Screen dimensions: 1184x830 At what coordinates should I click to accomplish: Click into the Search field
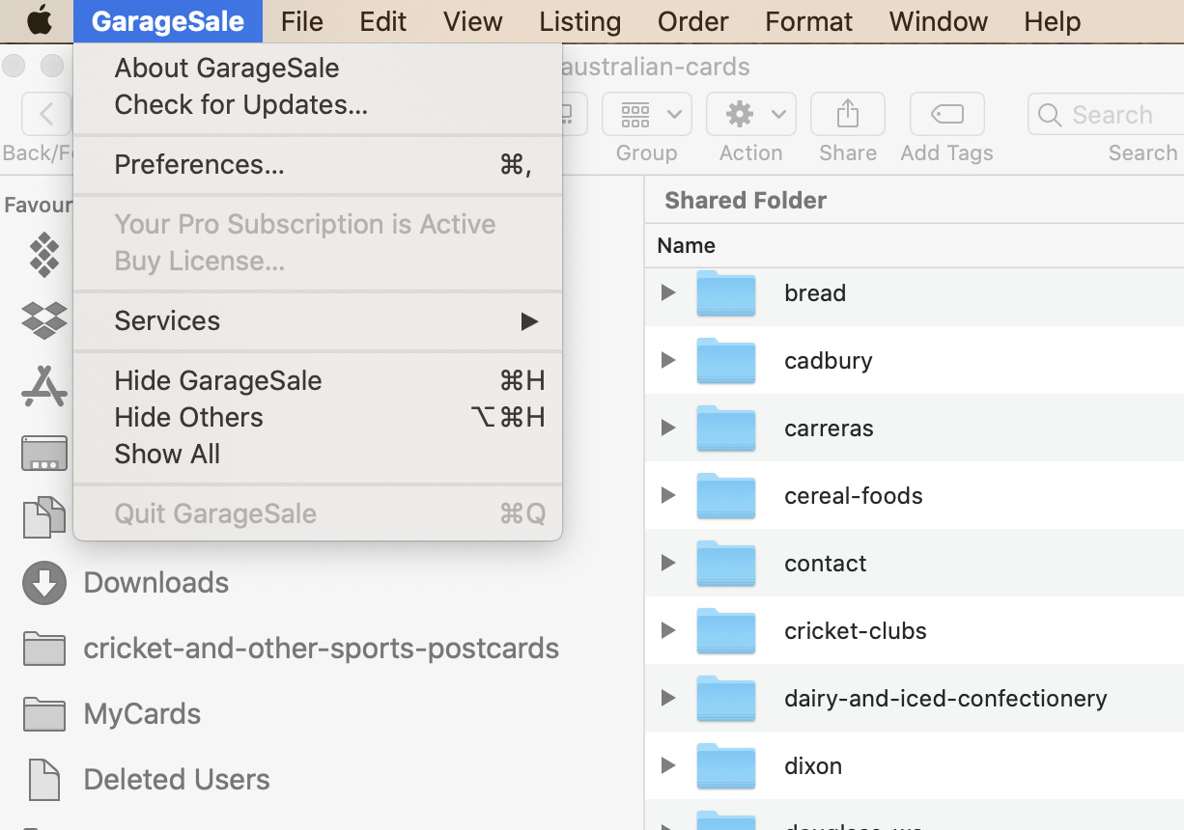coord(1106,115)
